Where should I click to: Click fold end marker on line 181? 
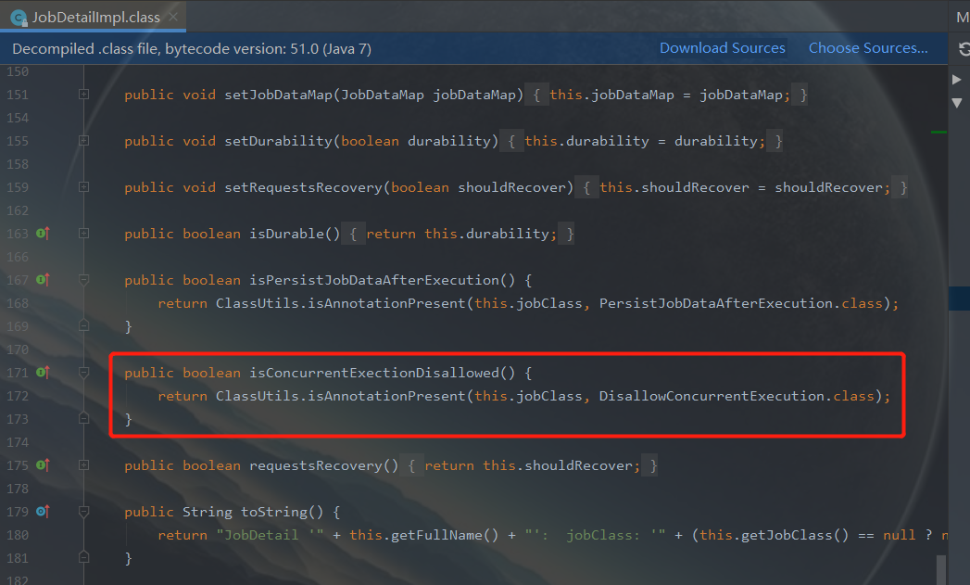click(x=83, y=557)
